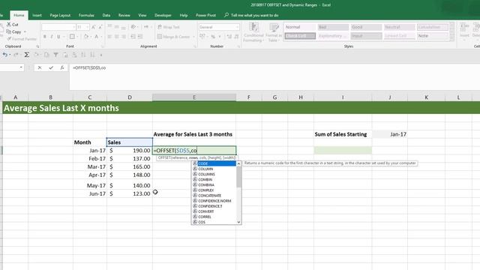Click the Increase Decimal icon
The image size is (480, 270).
229,37
